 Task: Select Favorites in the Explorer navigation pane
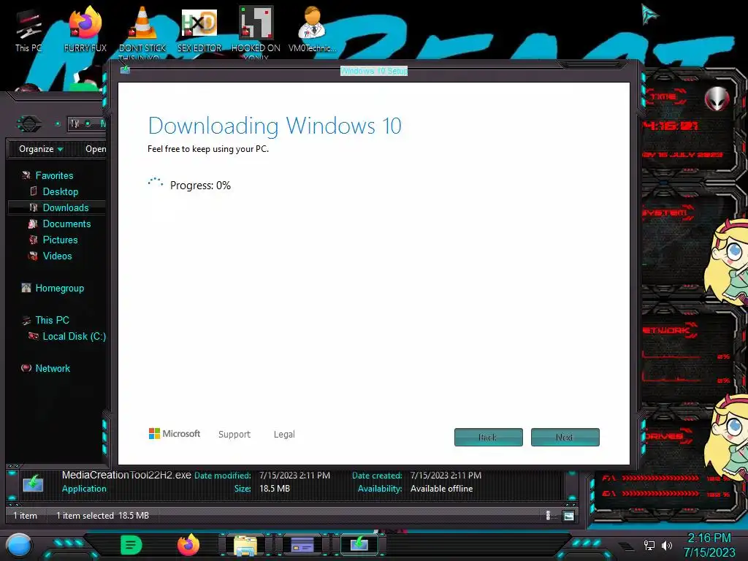click(x=54, y=175)
